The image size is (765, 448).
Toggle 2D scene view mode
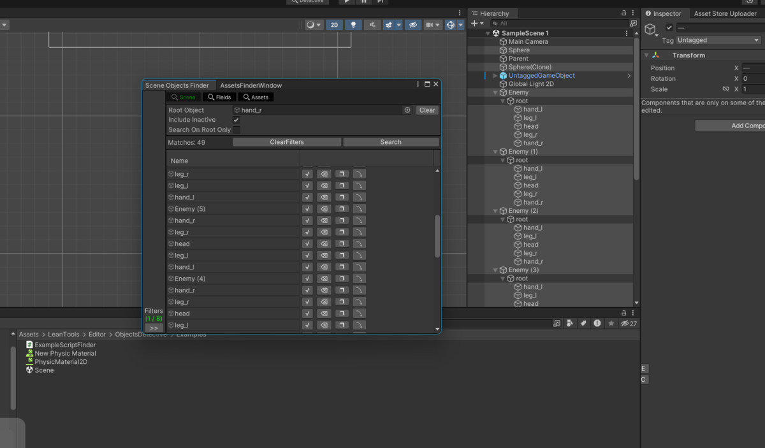pos(334,25)
